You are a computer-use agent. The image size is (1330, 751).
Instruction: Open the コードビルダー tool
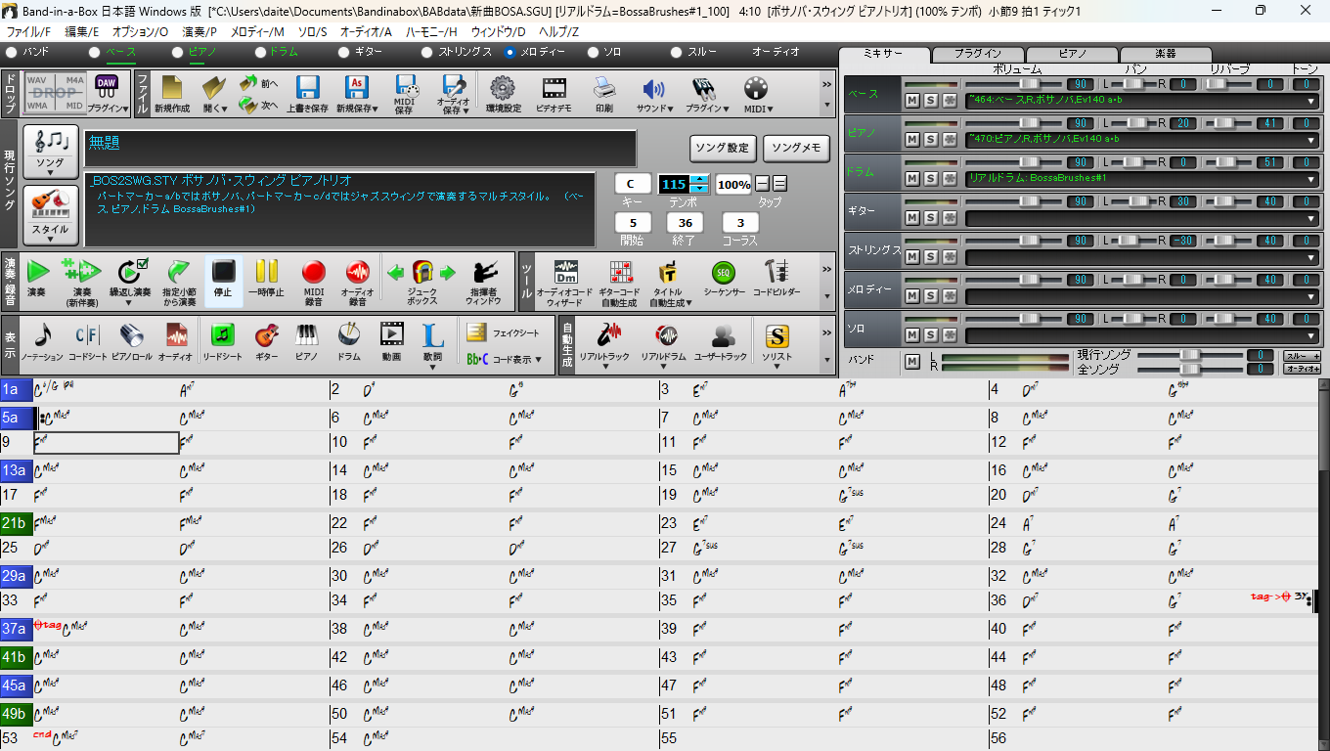[x=776, y=278]
